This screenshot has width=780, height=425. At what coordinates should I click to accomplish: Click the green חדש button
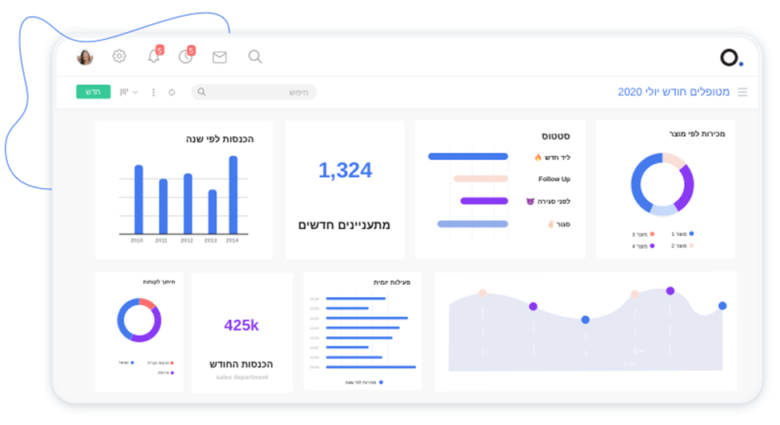[93, 92]
